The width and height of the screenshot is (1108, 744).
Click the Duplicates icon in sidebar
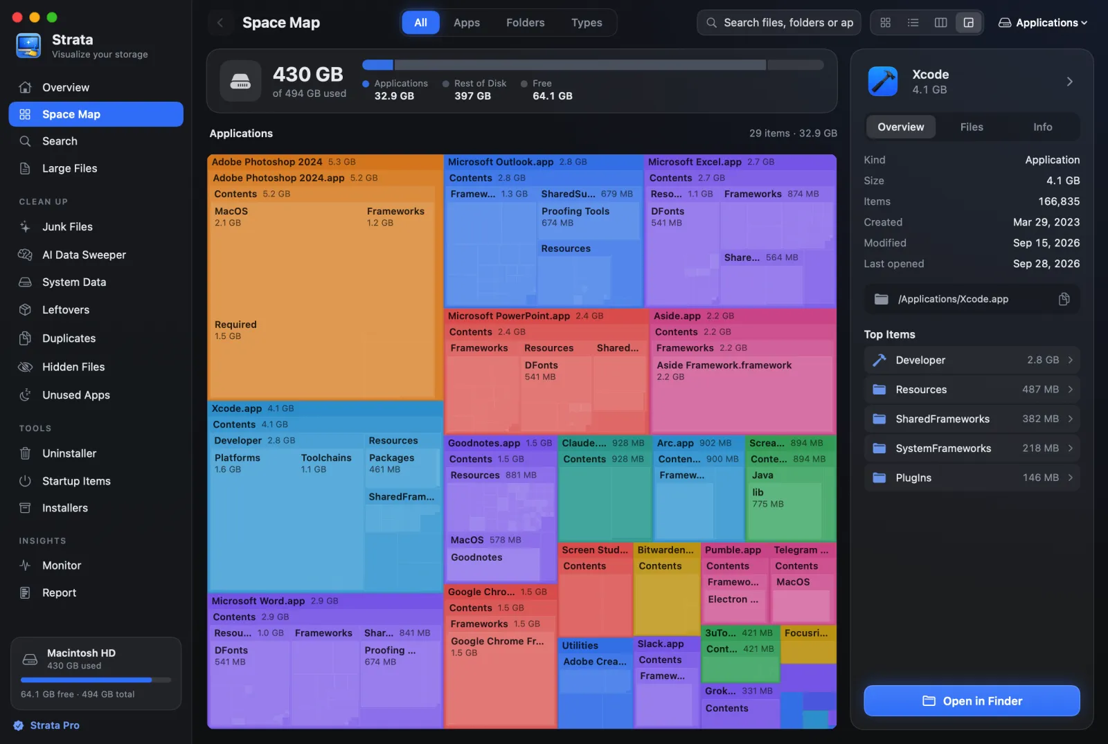pos(25,338)
